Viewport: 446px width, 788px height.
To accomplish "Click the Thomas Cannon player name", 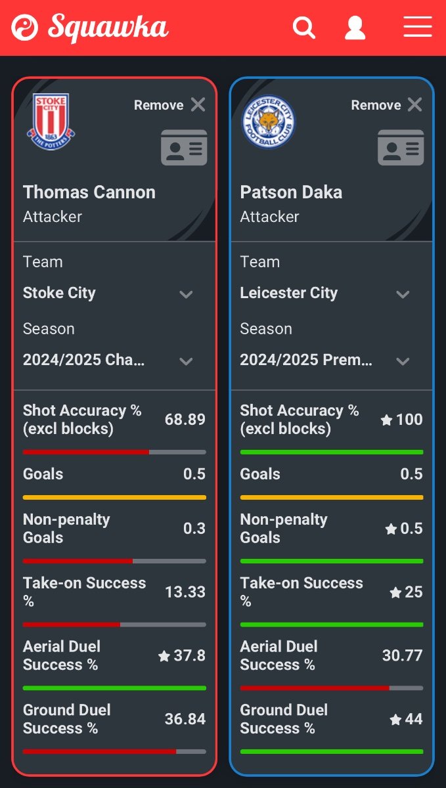I will click(x=89, y=192).
